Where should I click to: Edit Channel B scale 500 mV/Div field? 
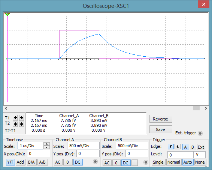[x=132, y=146]
